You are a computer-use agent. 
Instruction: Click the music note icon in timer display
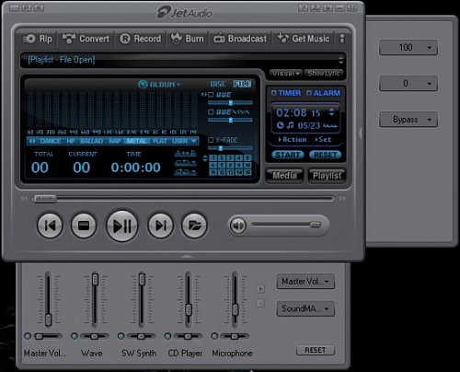click(290, 125)
